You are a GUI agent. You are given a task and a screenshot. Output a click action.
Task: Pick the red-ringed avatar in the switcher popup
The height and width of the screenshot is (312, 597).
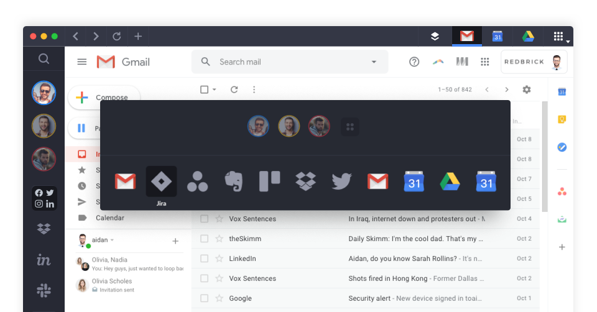click(x=319, y=126)
